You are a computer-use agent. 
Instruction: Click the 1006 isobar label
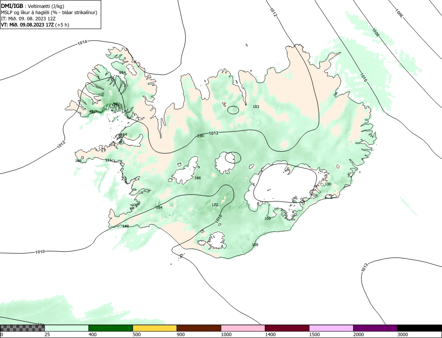[x=399, y=14]
